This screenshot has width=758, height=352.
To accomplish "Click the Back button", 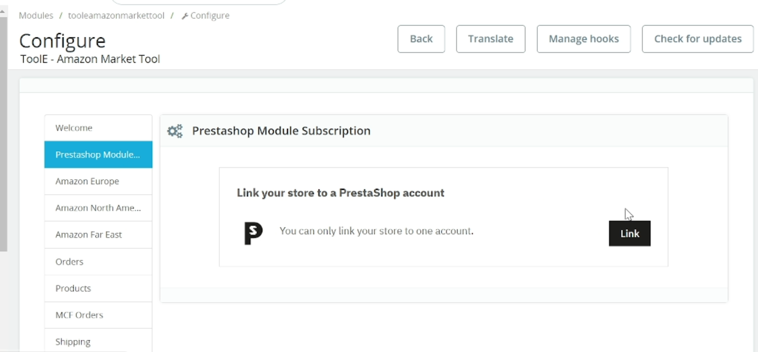I will 421,39.
